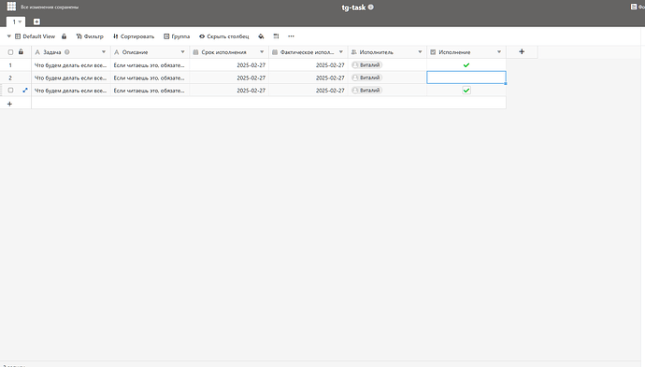Select the Задача cell in row one
Screen dimensions: 645x367
pos(71,65)
